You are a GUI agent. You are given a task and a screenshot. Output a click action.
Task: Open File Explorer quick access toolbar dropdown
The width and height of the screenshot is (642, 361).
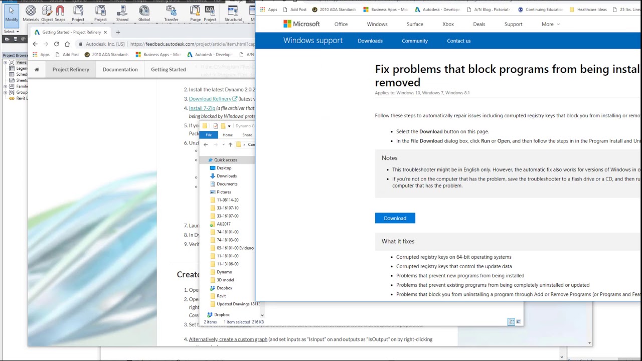pyautogui.click(x=229, y=126)
